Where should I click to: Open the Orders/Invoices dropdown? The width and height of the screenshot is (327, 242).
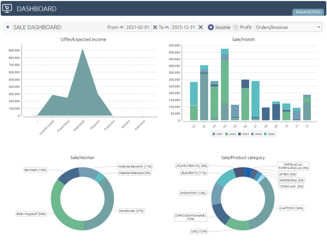(288, 27)
